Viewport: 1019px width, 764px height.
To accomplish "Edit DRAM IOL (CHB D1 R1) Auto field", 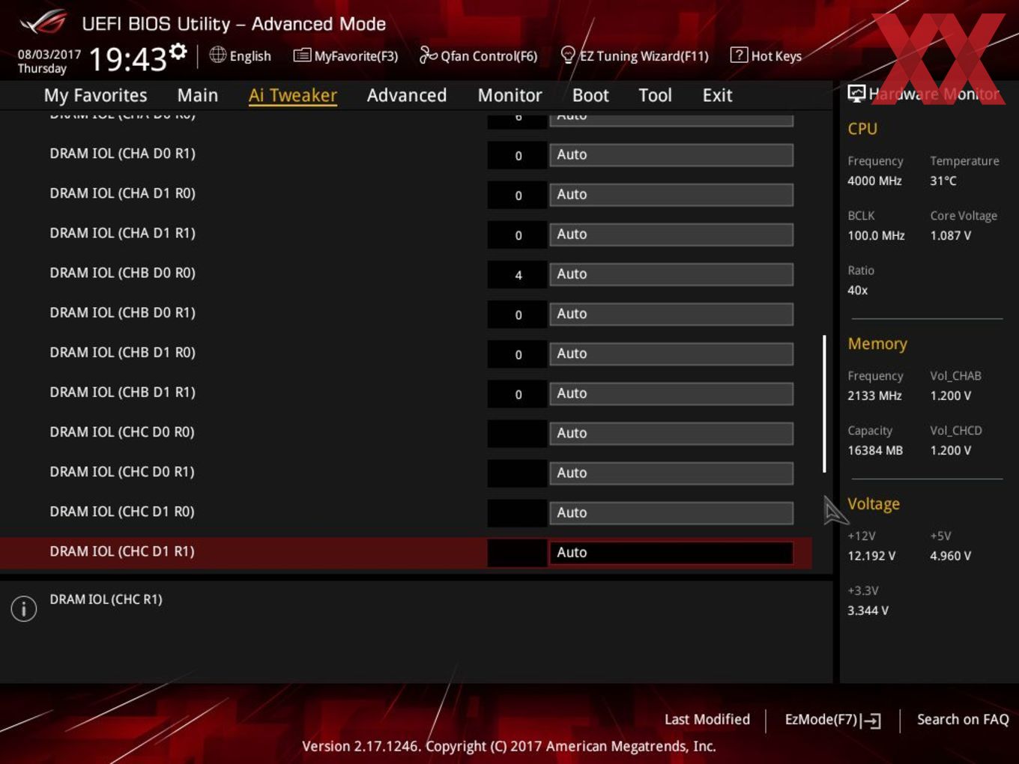I will tap(671, 393).
